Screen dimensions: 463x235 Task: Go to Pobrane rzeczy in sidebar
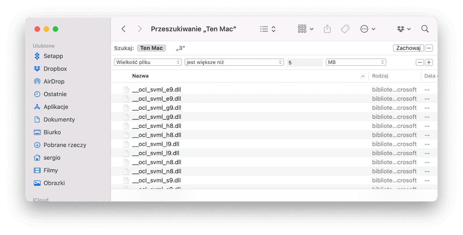tap(65, 145)
